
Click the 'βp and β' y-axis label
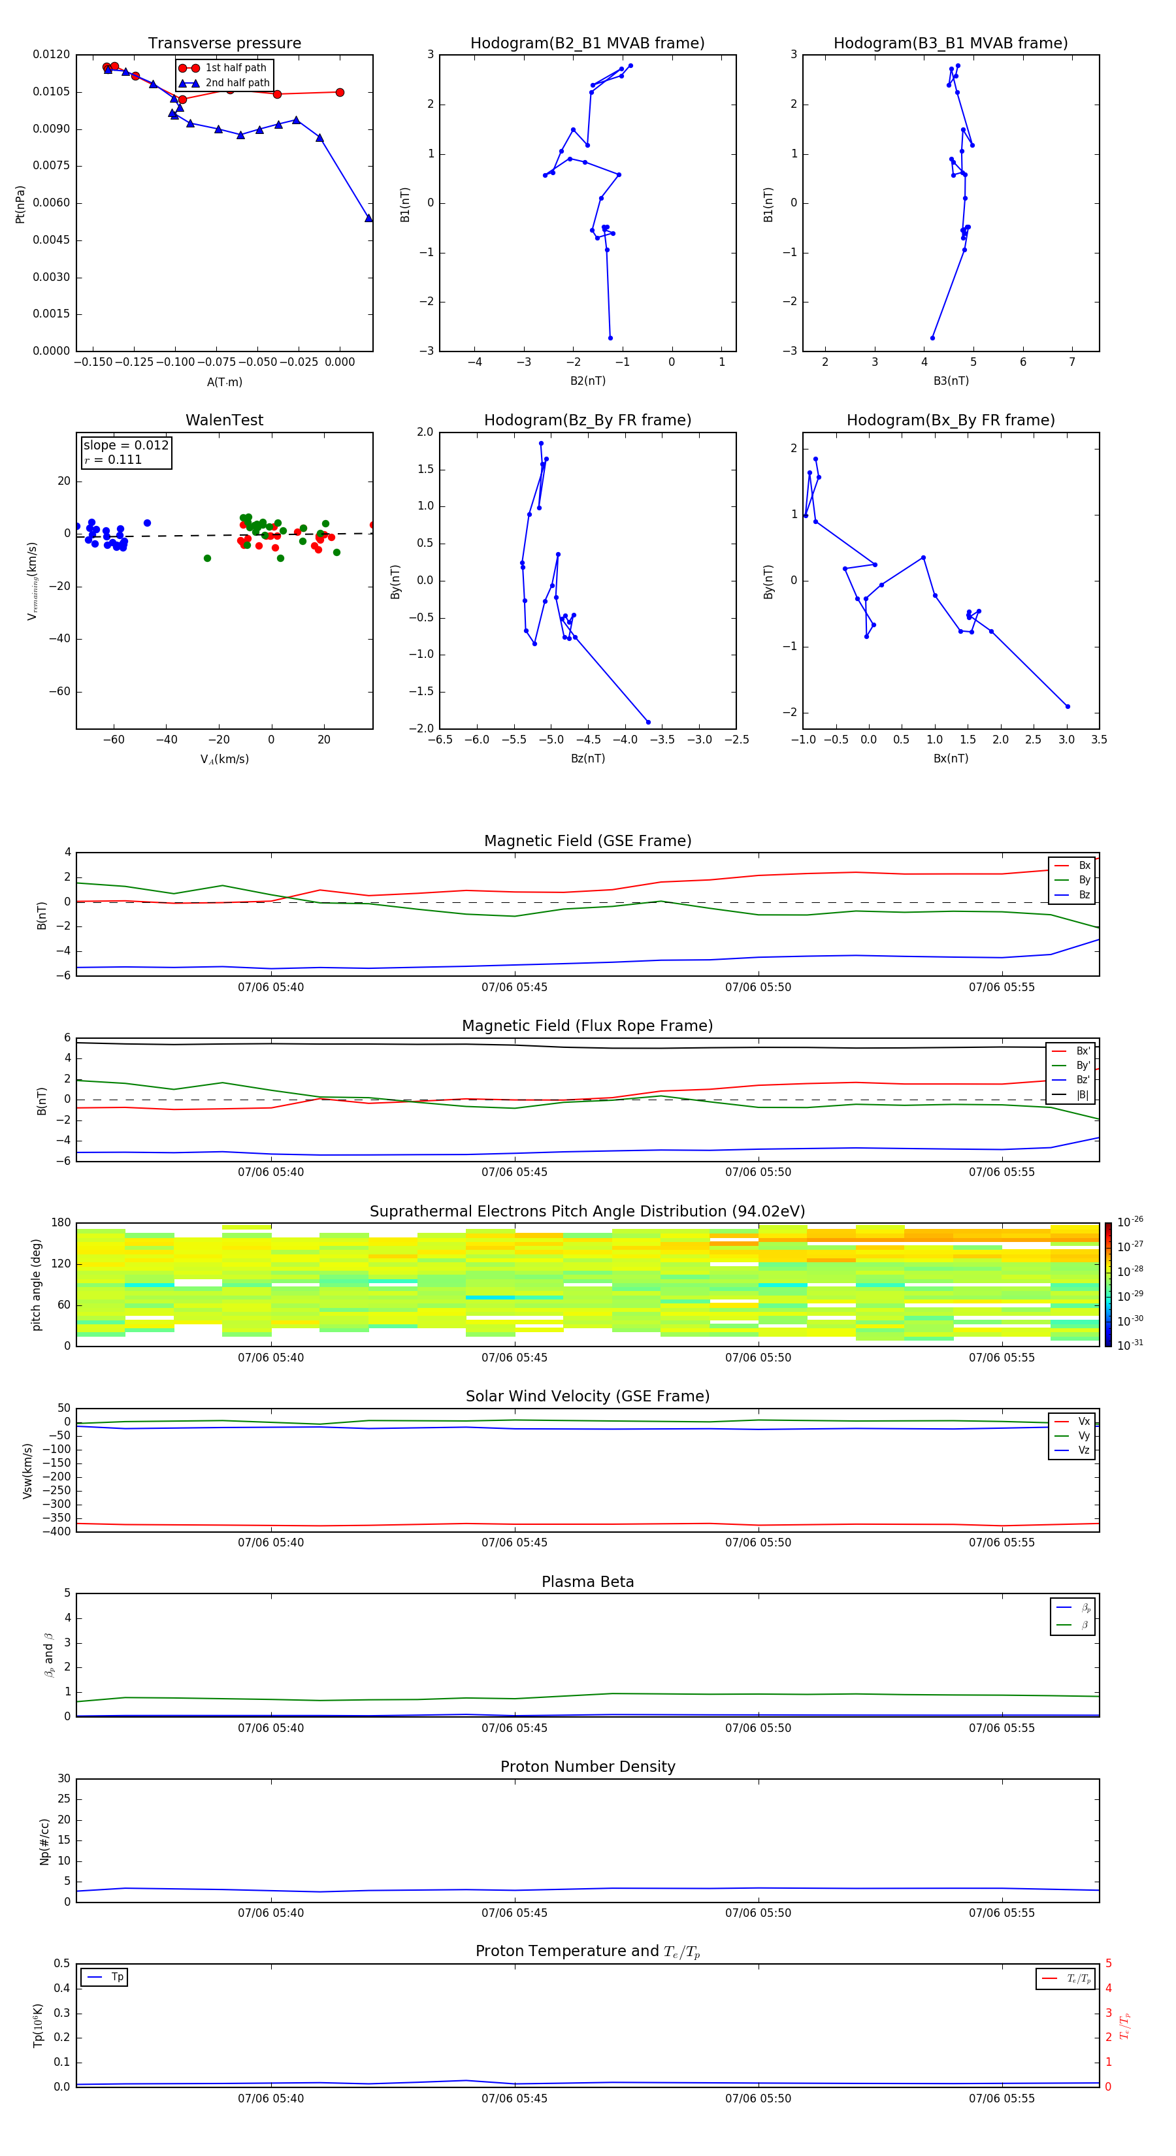coord(48,1655)
